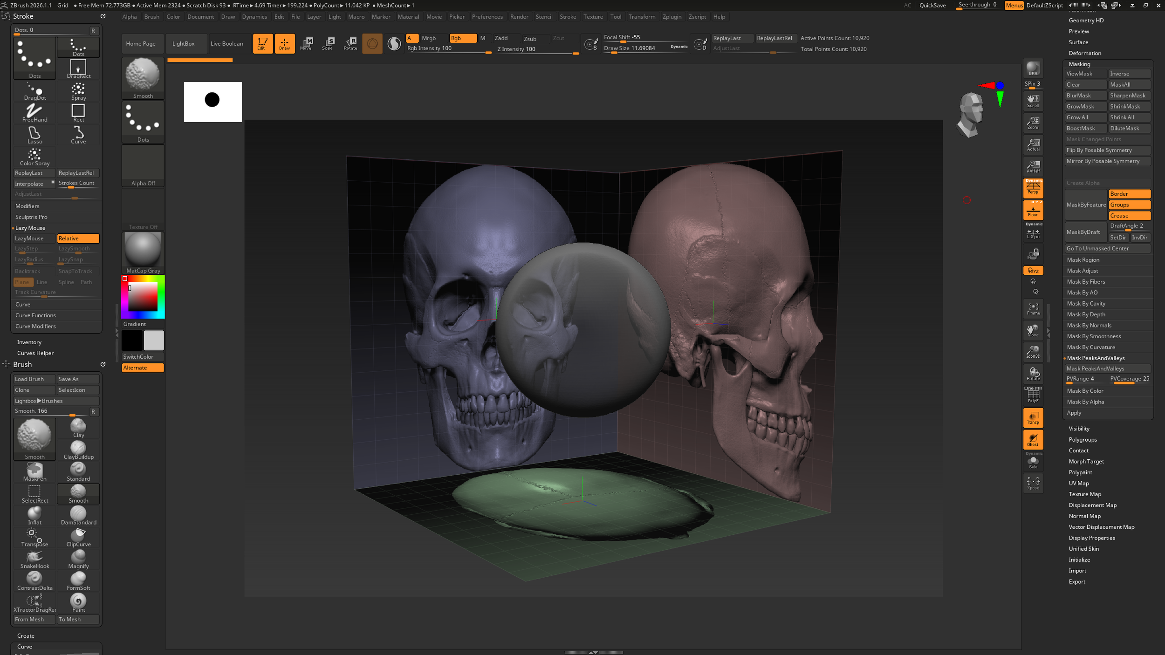The image size is (1165, 655).
Task: Expand the Deformation section
Action: click(1084, 53)
